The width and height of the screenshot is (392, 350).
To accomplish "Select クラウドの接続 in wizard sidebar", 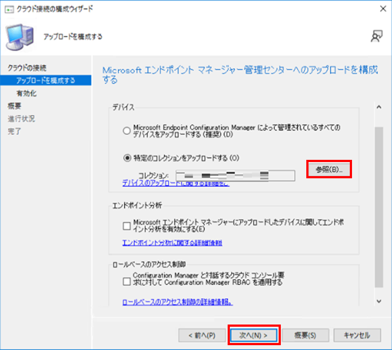I will click(x=27, y=68).
